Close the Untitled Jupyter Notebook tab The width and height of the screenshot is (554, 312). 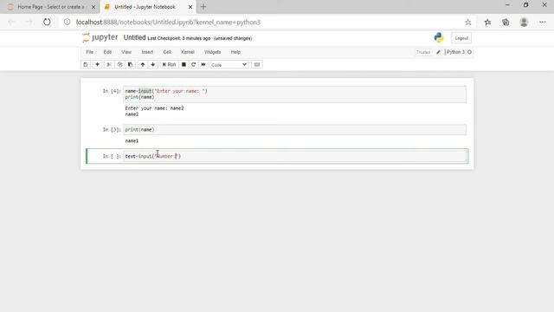[x=190, y=7]
